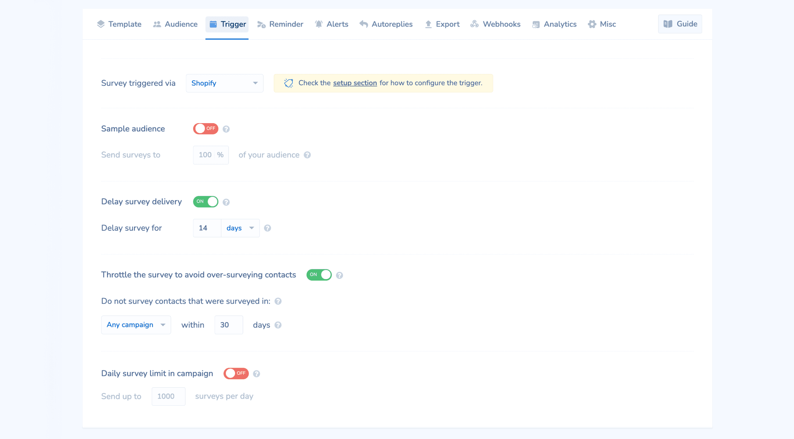Click the Guide button

[x=680, y=24]
